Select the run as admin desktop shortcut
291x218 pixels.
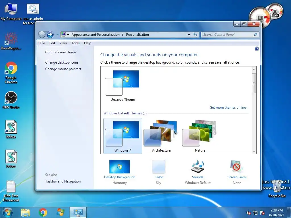click(33, 14)
